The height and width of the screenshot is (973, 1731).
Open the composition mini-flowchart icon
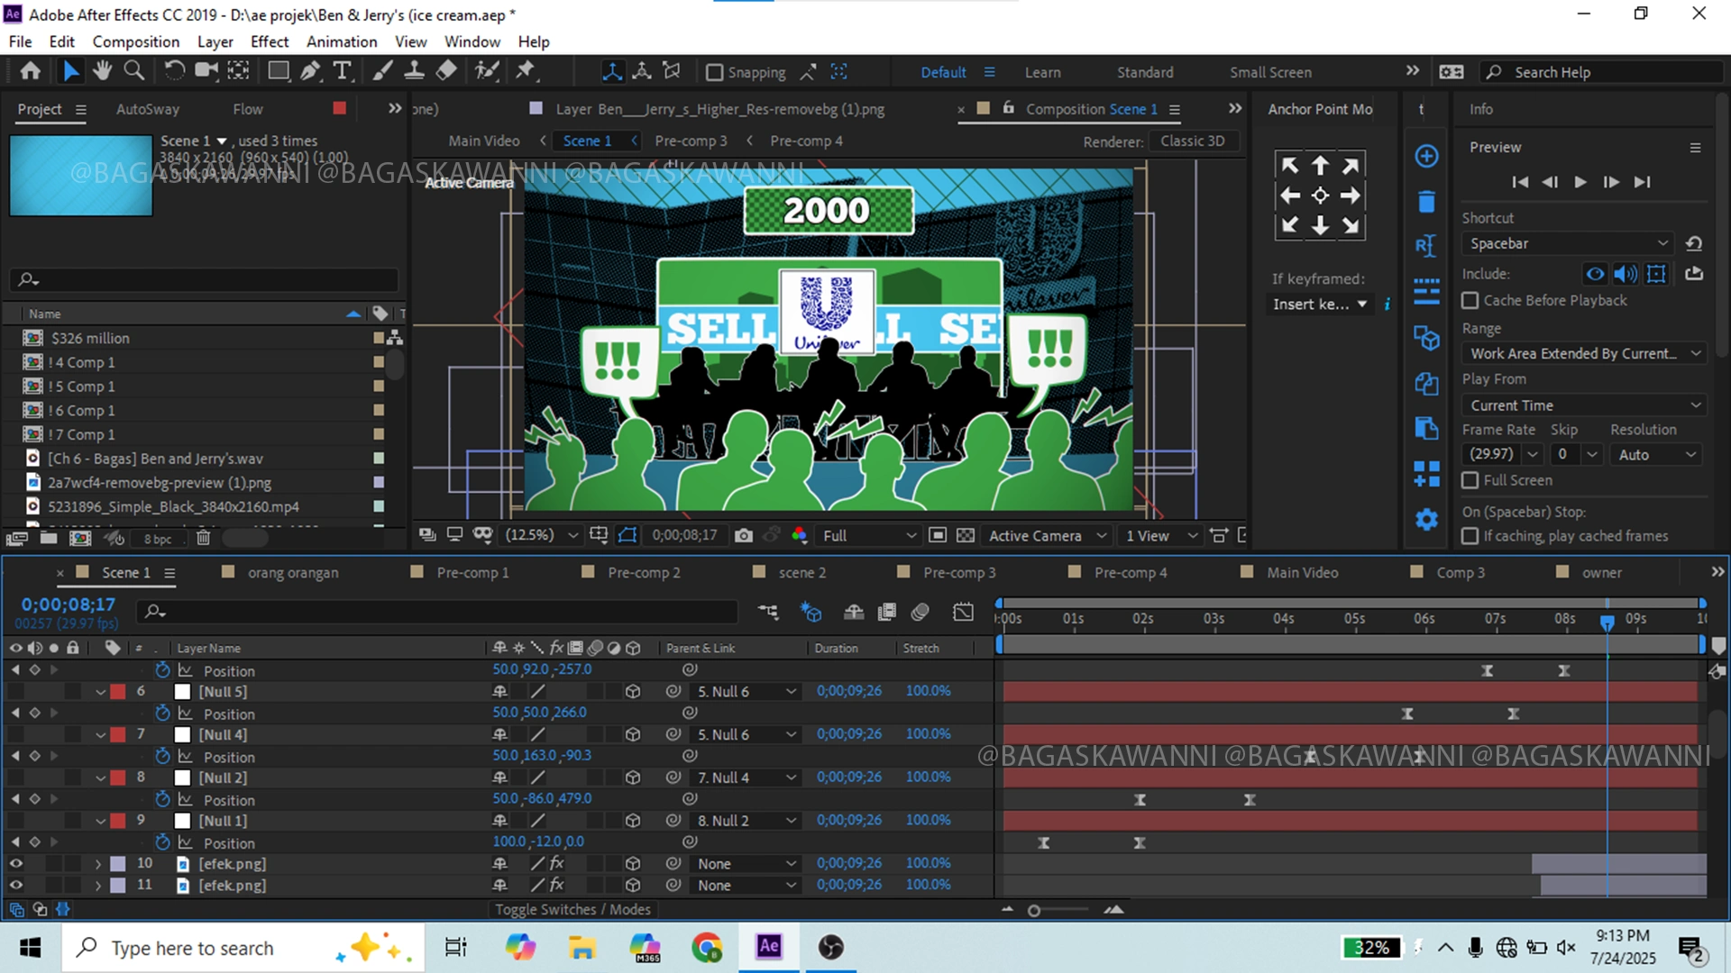(x=768, y=613)
